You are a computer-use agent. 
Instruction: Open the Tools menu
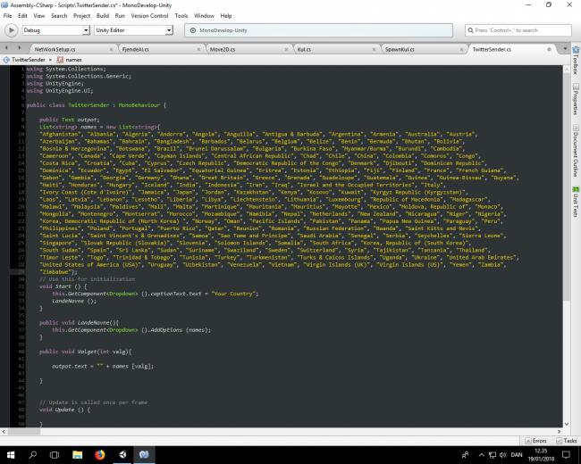tap(181, 16)
